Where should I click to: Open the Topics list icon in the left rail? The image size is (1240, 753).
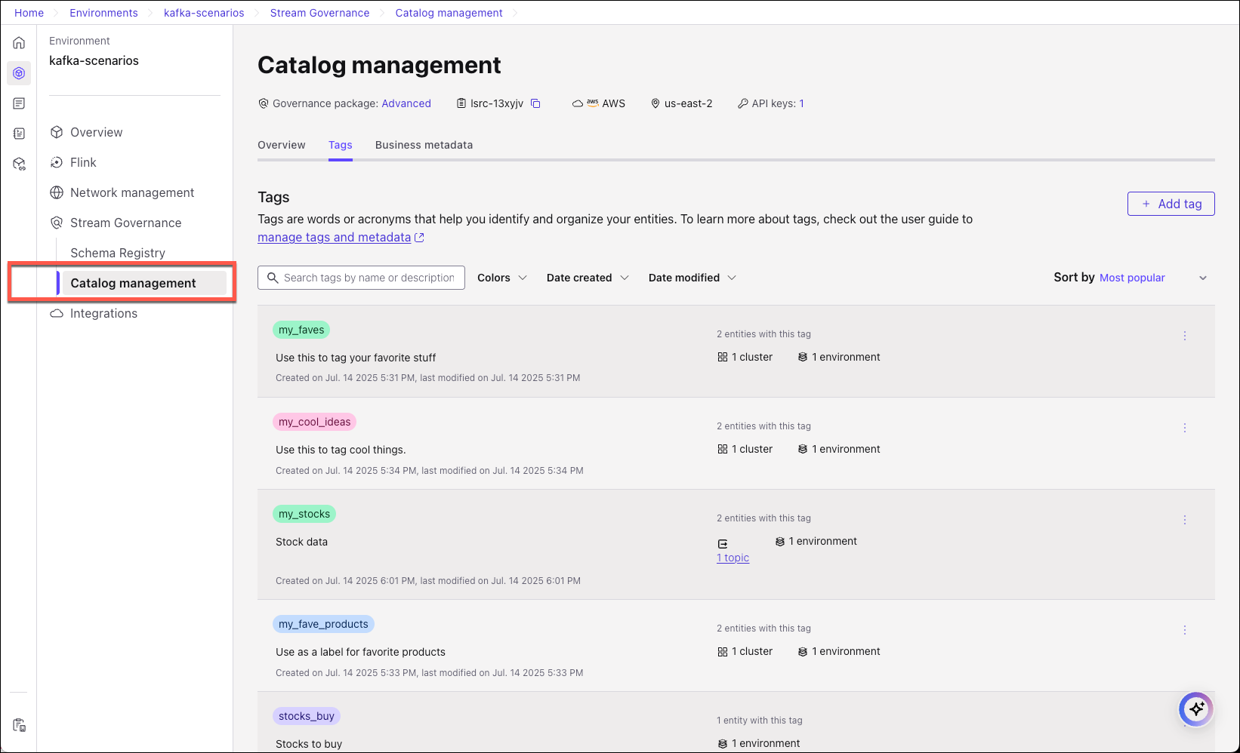click(x=18, y=103)
